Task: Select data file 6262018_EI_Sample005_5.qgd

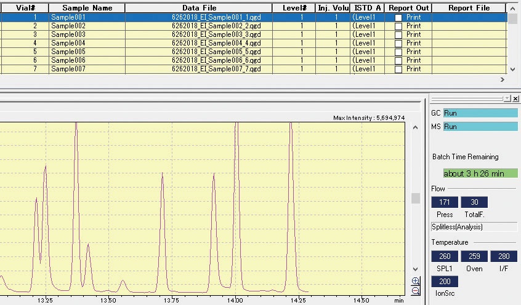Action: 216,52
